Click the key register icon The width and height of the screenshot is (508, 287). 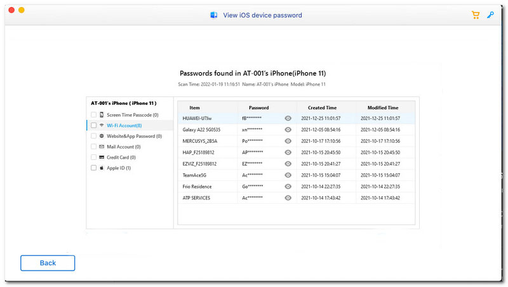[x=490, y=15]
